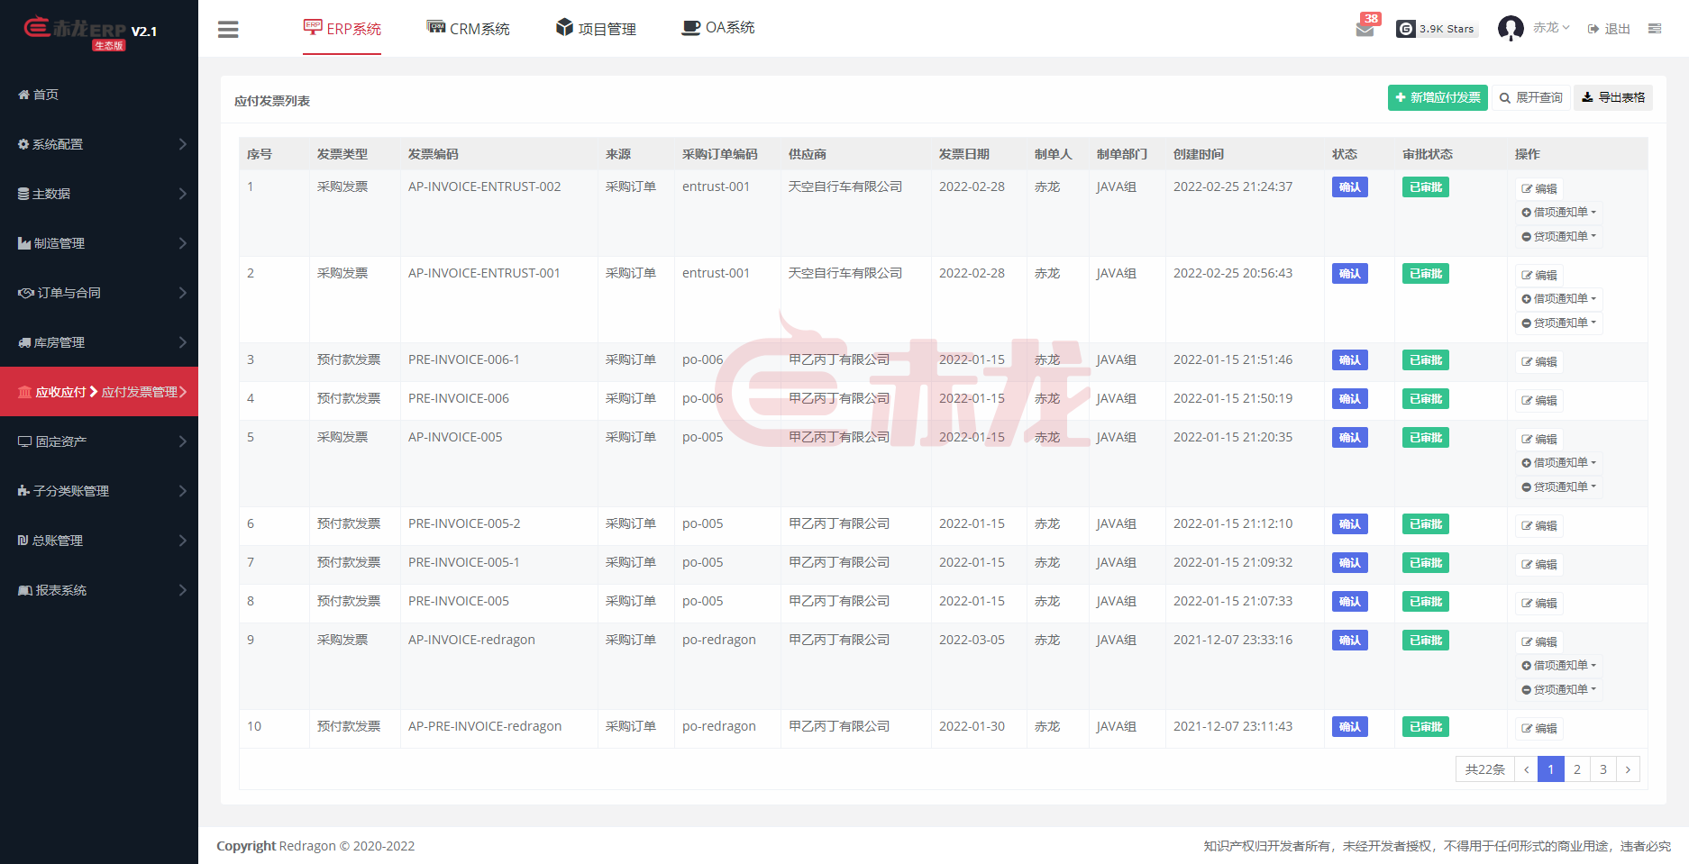Click the 导出表格 button
The image size is (1689, 864).
pyautogui.click(x=1613, y=97)
